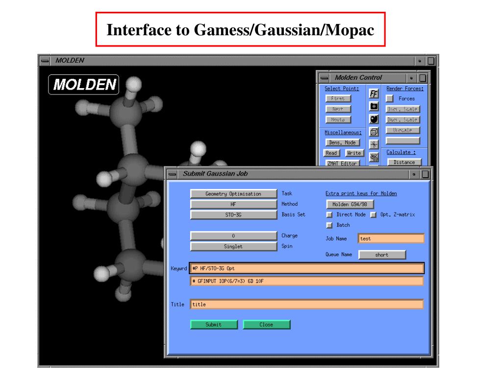Open the Submit Gaussian Job window menu icon
The image size is (502, 376).
(172, 174)
